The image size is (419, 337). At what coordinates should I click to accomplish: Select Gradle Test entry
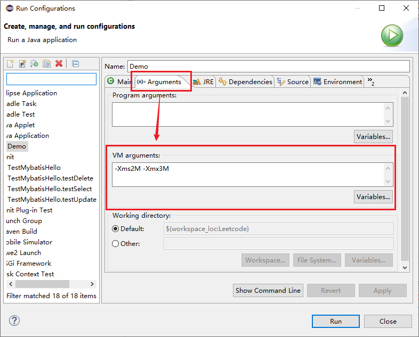pyautogui.click(x=20, y=114)
